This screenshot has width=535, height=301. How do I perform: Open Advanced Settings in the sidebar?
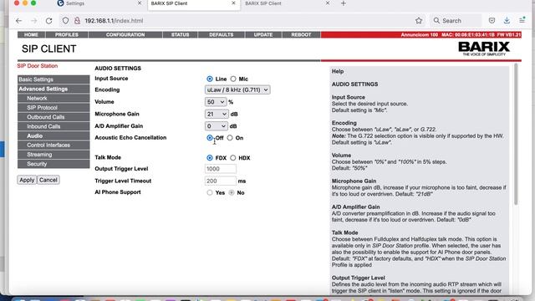point(53,89)
